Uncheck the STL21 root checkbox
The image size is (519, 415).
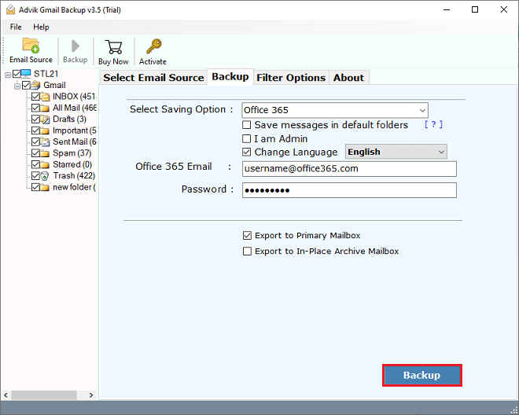[x=17, y=74]
